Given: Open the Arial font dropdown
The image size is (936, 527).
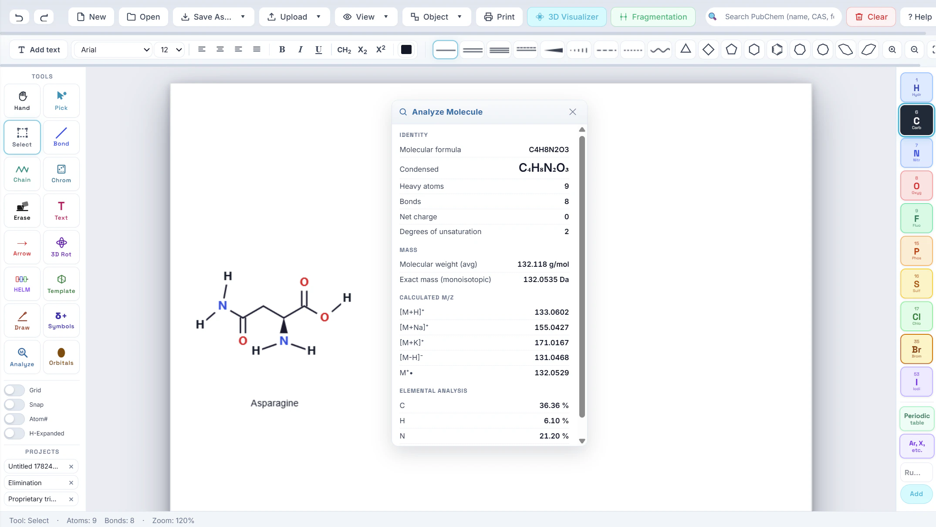Looking at the screenshot, I should (112, 50).
